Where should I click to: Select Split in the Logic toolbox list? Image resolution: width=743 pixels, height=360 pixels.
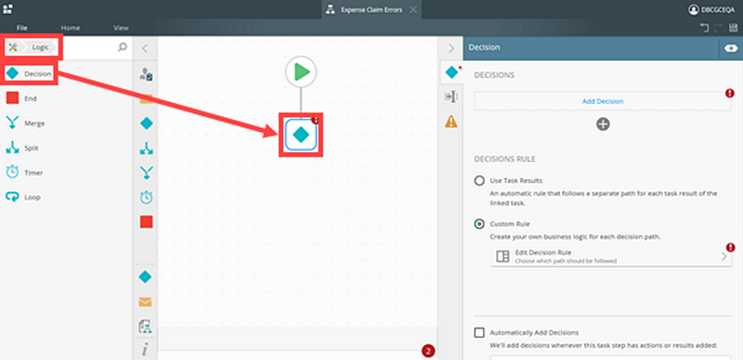point(22,148)
